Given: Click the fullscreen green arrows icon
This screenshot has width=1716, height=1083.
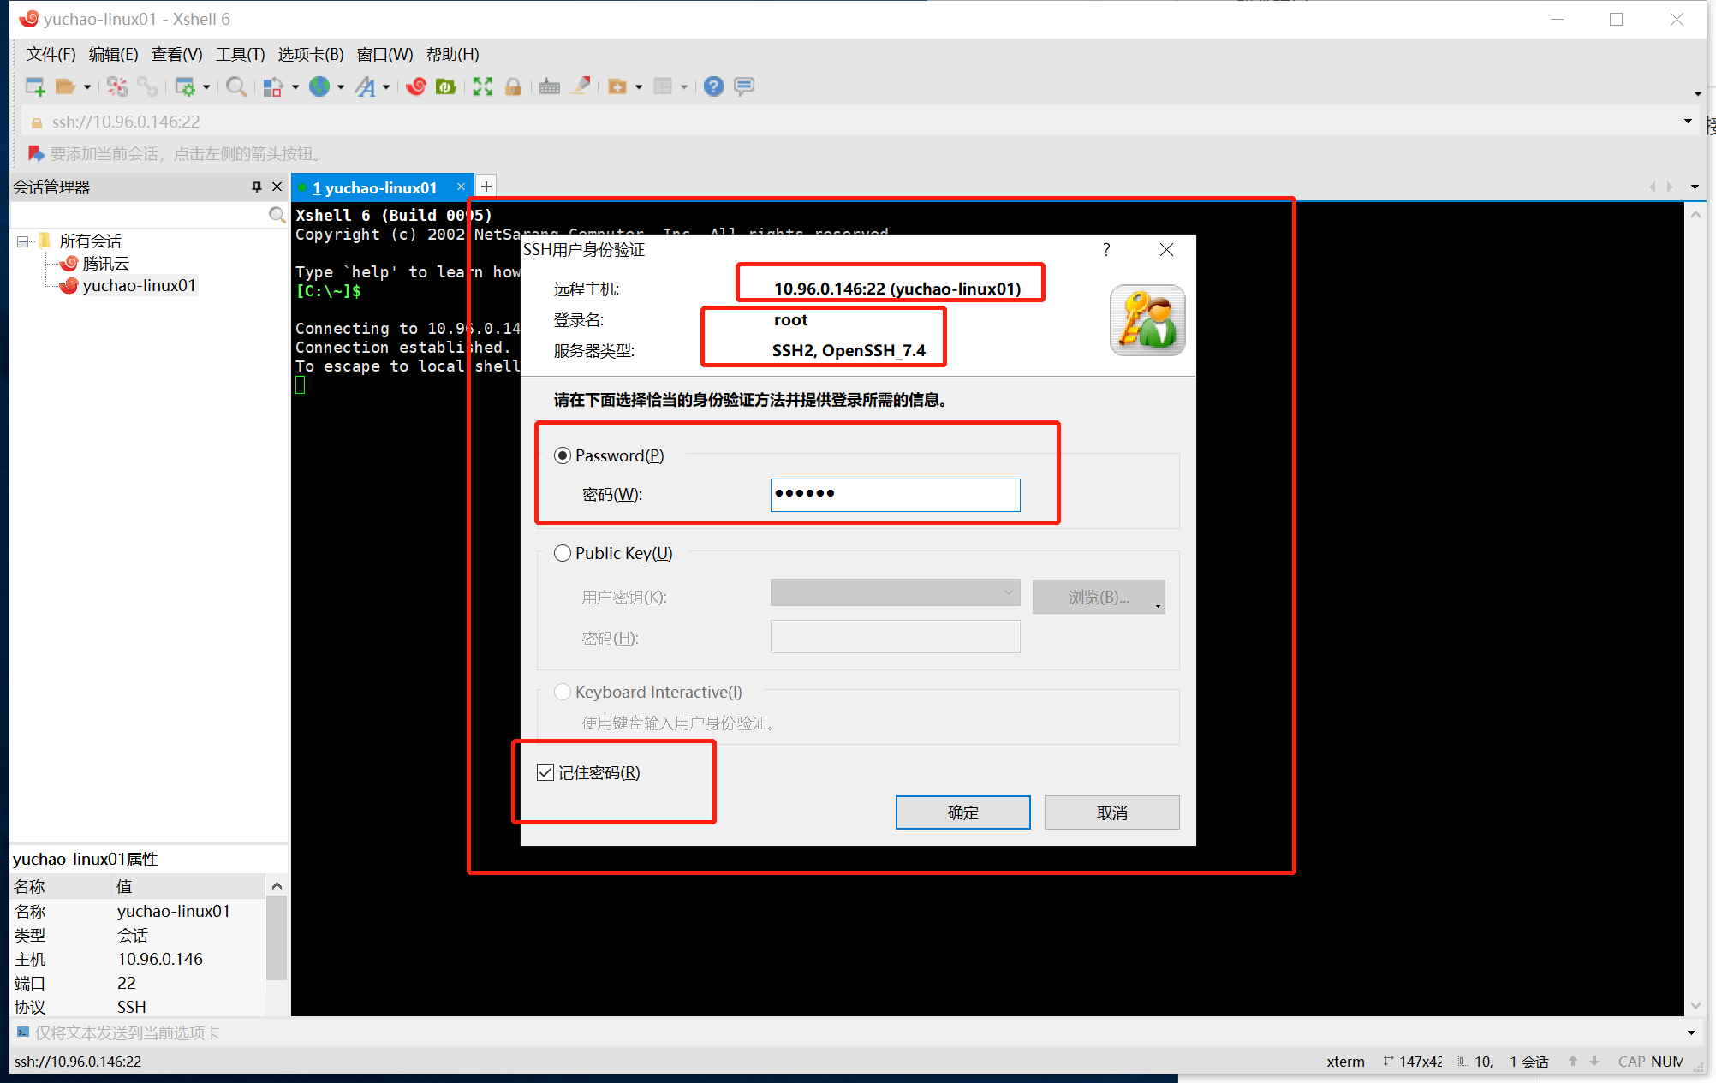Looking at the screenshot, I should click(x=483, y=86).
